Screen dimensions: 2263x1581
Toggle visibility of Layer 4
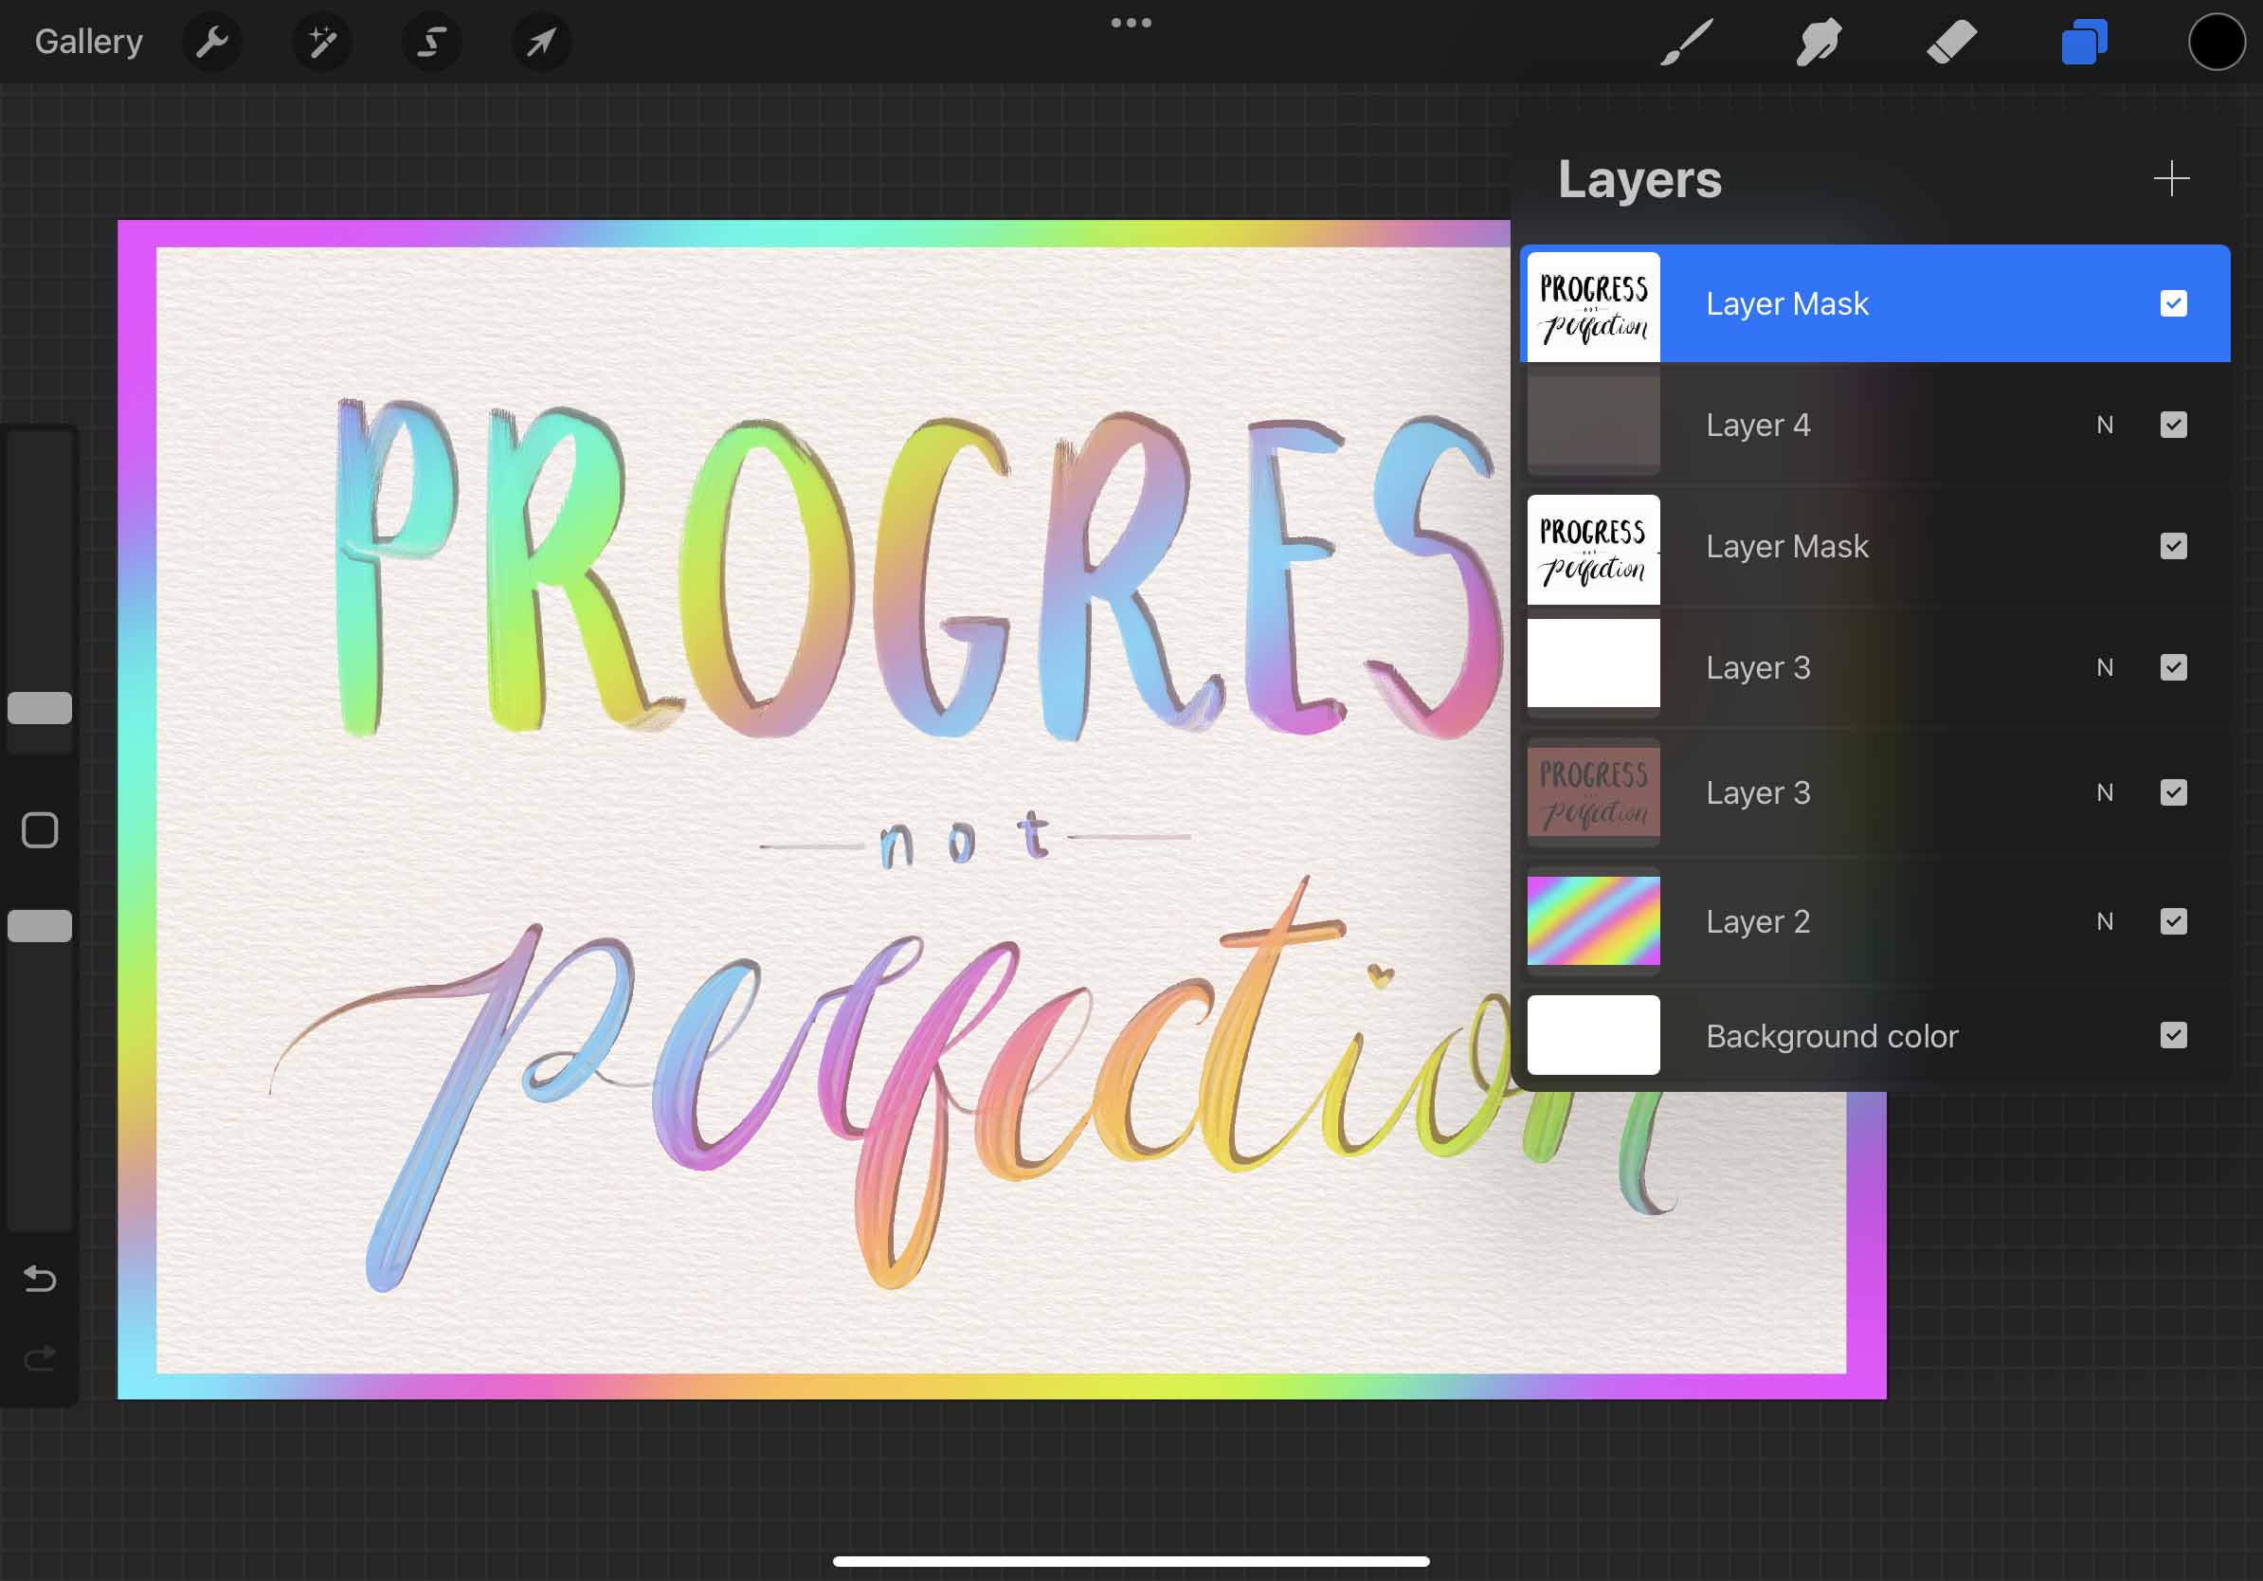pyautogui.click(x=2174, y=424)
